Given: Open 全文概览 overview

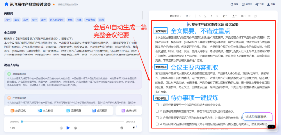Looking at the screenshot, I should click(x=100, y=111).
